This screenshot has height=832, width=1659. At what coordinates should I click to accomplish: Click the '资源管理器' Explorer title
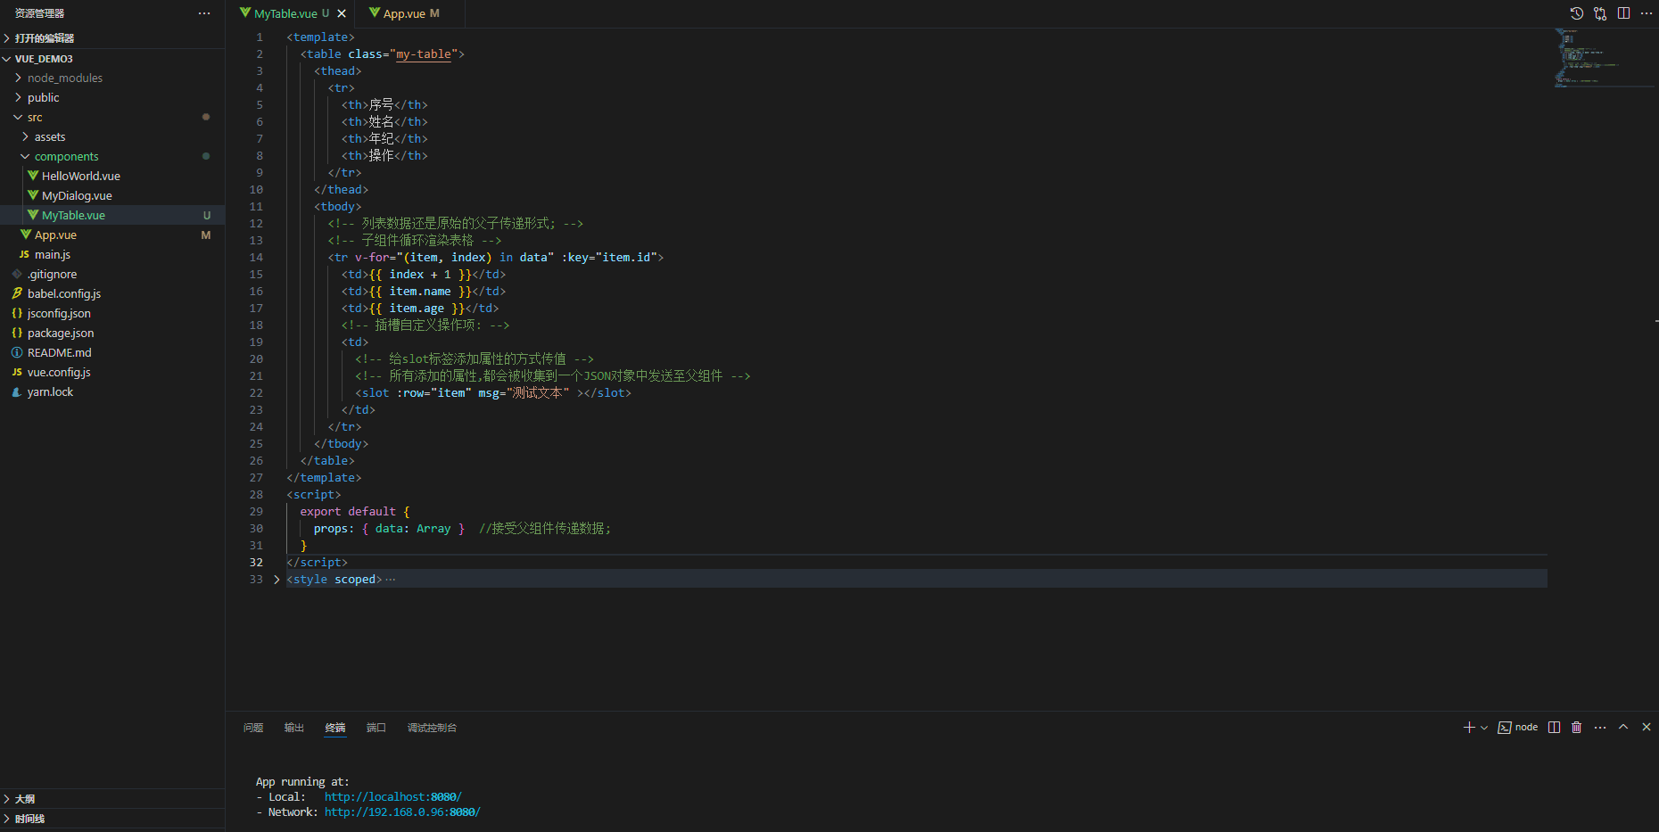[x=39, y=13]
